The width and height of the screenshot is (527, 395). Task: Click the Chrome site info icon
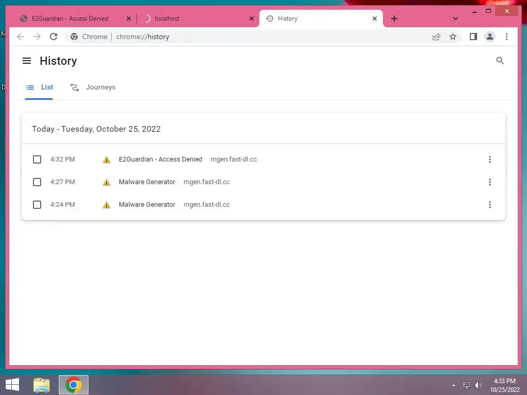(74, 37)
